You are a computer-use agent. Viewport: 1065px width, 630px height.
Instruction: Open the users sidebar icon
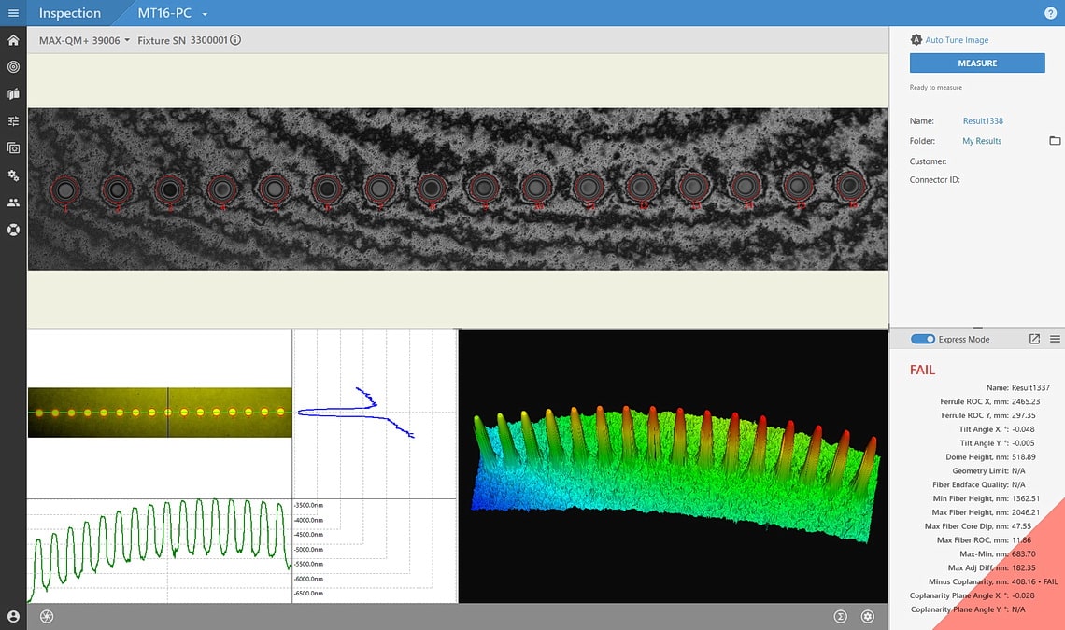click(13, 203)
